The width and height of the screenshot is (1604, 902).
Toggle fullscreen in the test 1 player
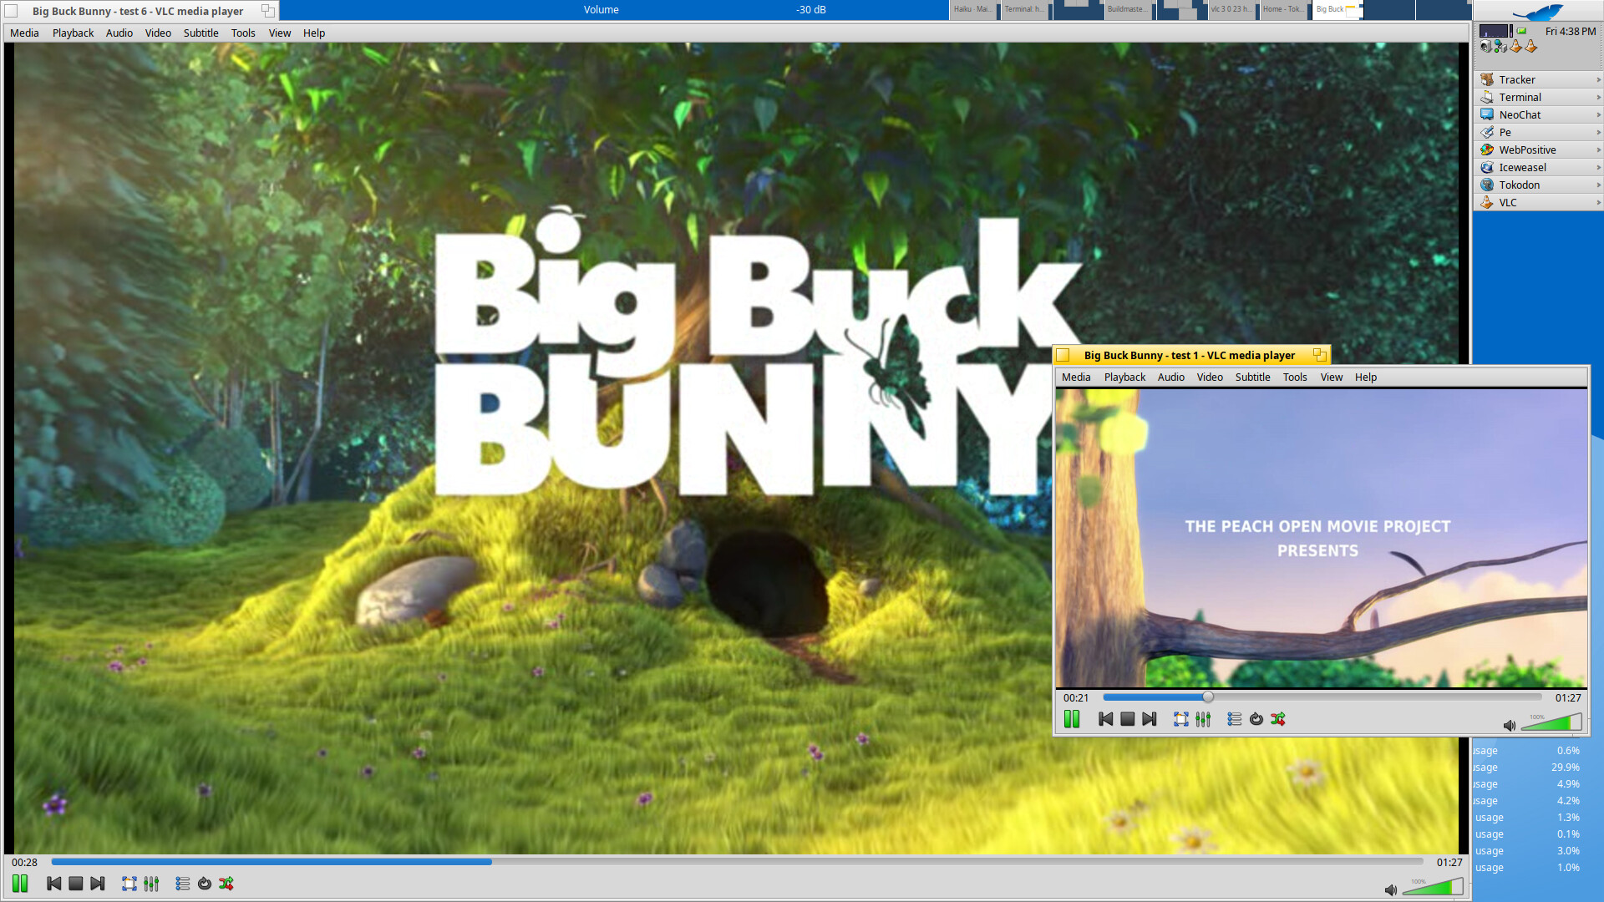pyautogui.click(x=1180, y=719)
